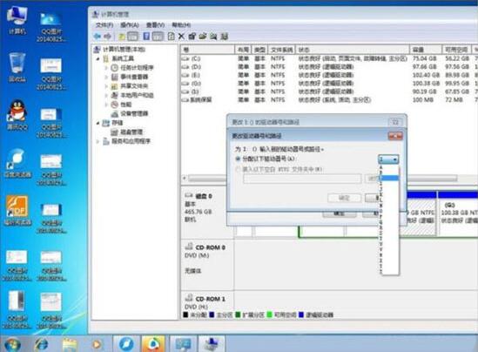478x352 pixels.
Task: Click the Back arrow in the toolbar
Action: (97, 37)
